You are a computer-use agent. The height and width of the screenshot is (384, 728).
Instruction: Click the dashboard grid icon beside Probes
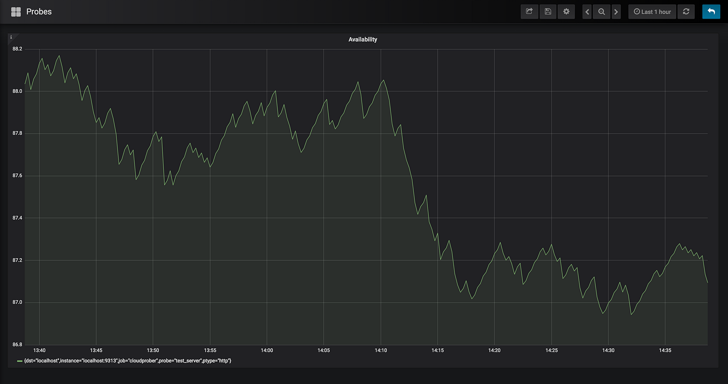click(x=16, y=11)
